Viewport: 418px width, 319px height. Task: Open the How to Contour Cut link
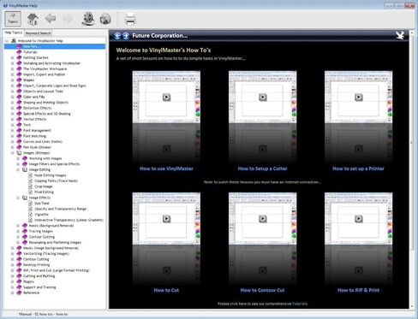262,290
